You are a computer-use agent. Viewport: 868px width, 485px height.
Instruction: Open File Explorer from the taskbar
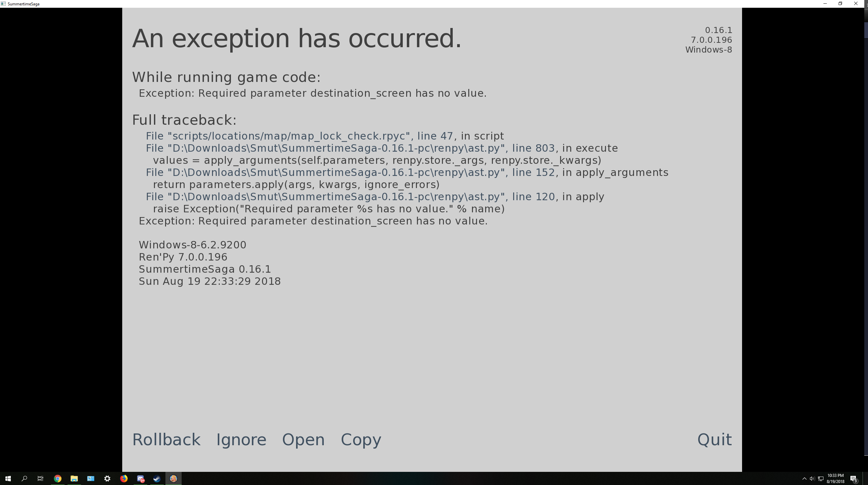tap(74, 479)
